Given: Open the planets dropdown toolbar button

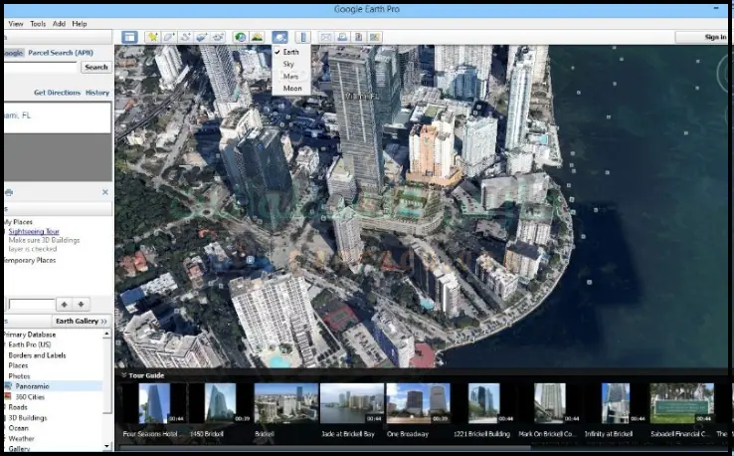Looking at the screenshot, I should (280, 37).
